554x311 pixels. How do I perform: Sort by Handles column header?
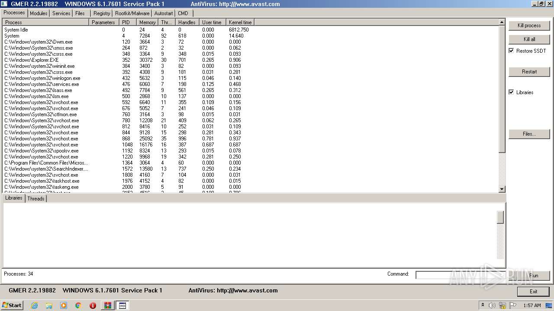pos(187,22)
